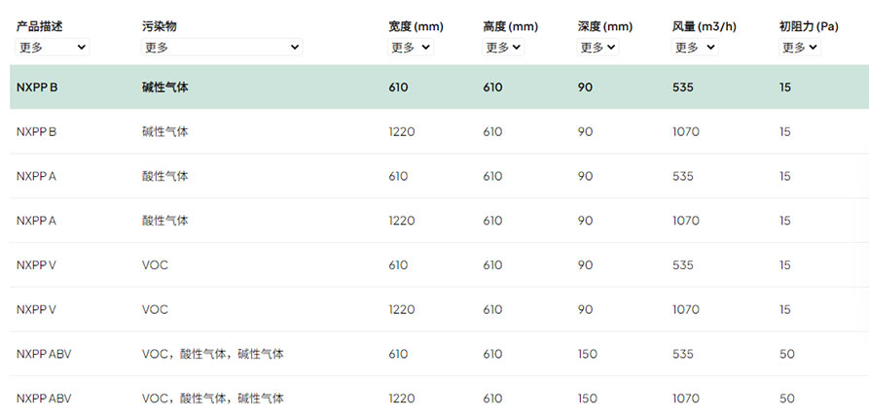Click the NXPP V row with 1220 width
869x419 pixels.
coord(439,309)
